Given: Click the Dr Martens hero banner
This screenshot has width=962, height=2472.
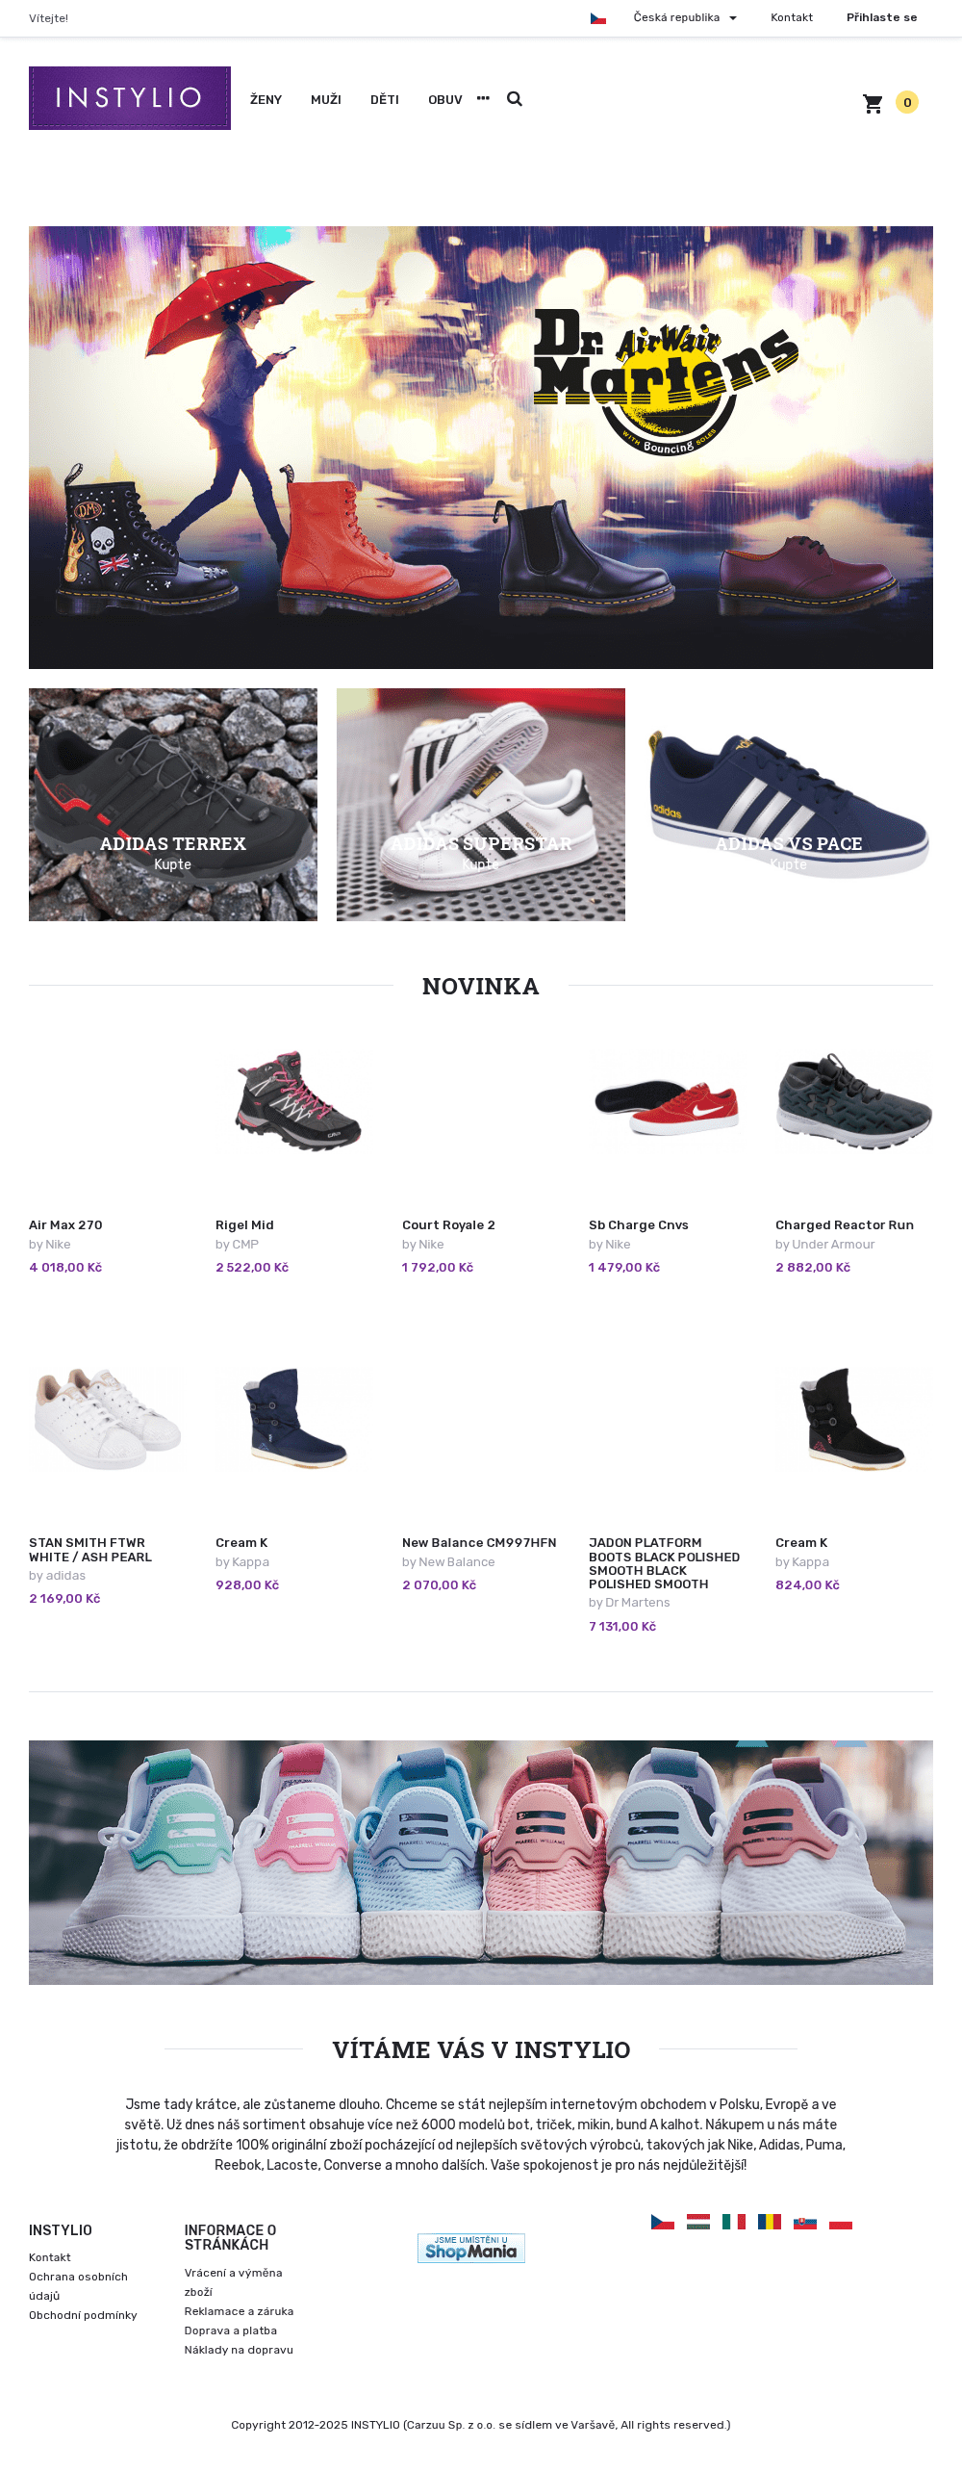Looking at the screenshot, I should pyautogui.click(x=481, y=448).
